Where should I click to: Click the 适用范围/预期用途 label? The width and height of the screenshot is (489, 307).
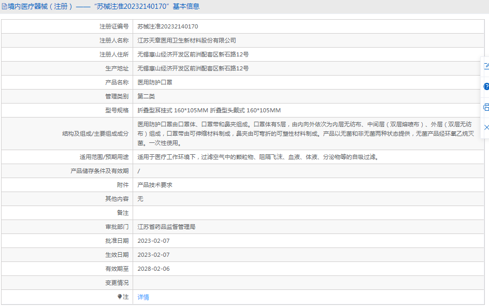click(104, 157)
